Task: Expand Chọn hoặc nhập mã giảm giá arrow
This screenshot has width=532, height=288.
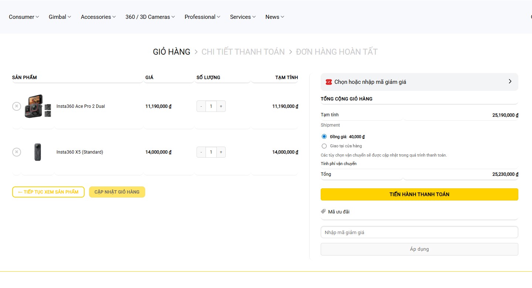Action: 510,82
